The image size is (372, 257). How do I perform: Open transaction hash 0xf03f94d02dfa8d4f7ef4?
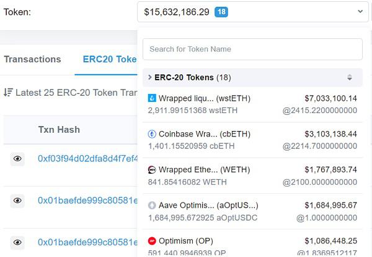(88, 159)
